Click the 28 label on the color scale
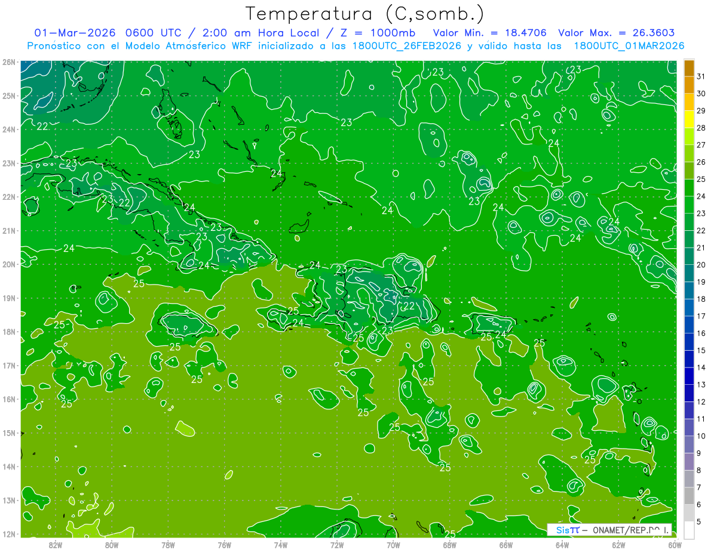717x553 pixels. (x=701, y=128)
